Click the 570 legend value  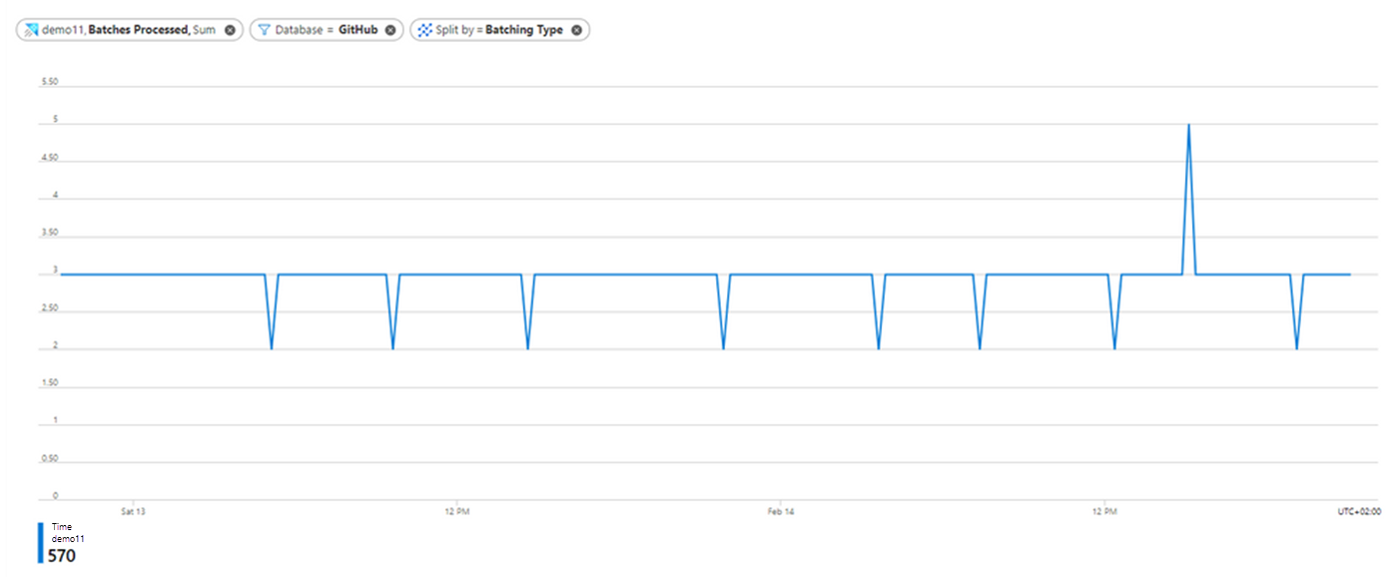(62, 554)
